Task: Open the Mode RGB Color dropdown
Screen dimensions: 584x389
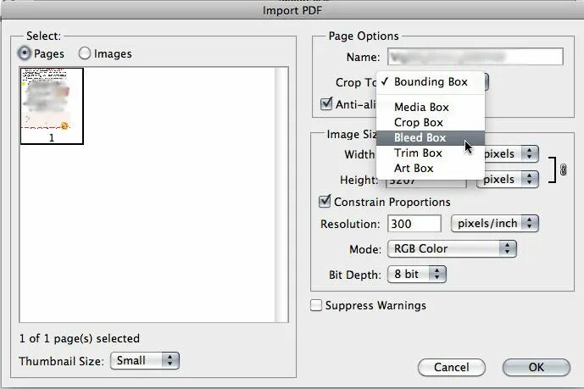Action: click(451, 248)
